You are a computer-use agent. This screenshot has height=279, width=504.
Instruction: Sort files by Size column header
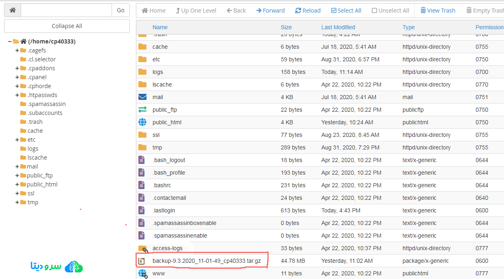click(286, 27)
